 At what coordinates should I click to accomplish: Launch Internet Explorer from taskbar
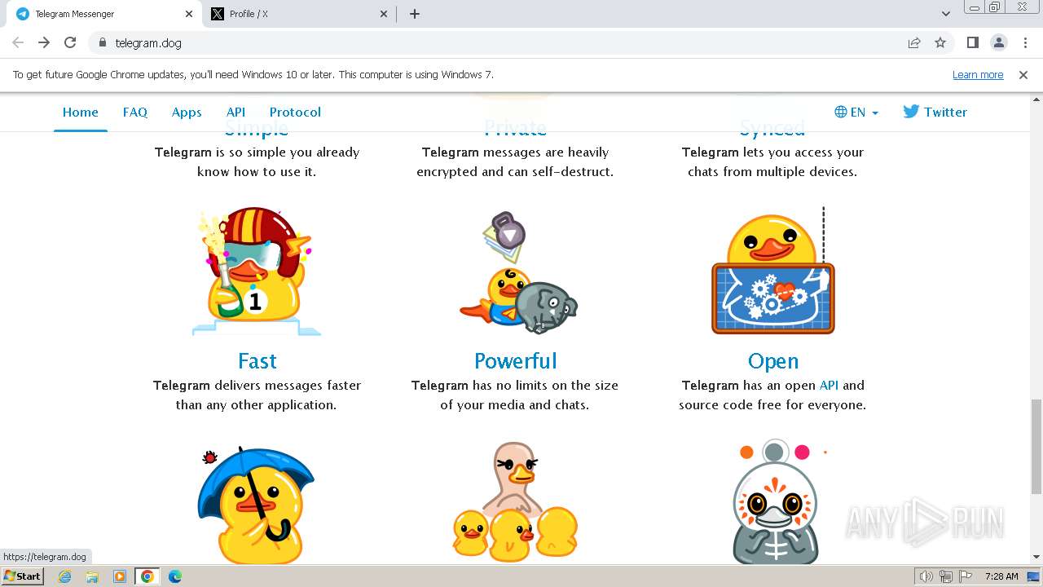click(65, 576)
